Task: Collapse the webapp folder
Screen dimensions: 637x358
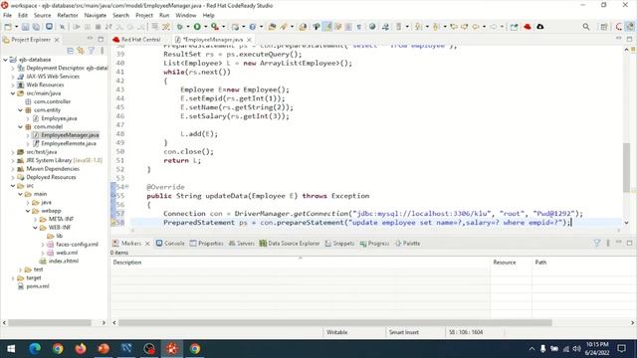Action: [x=28, y=211]
